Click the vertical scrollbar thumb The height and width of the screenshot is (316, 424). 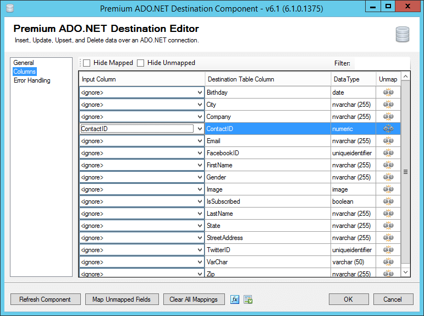[x=405, y=172]
